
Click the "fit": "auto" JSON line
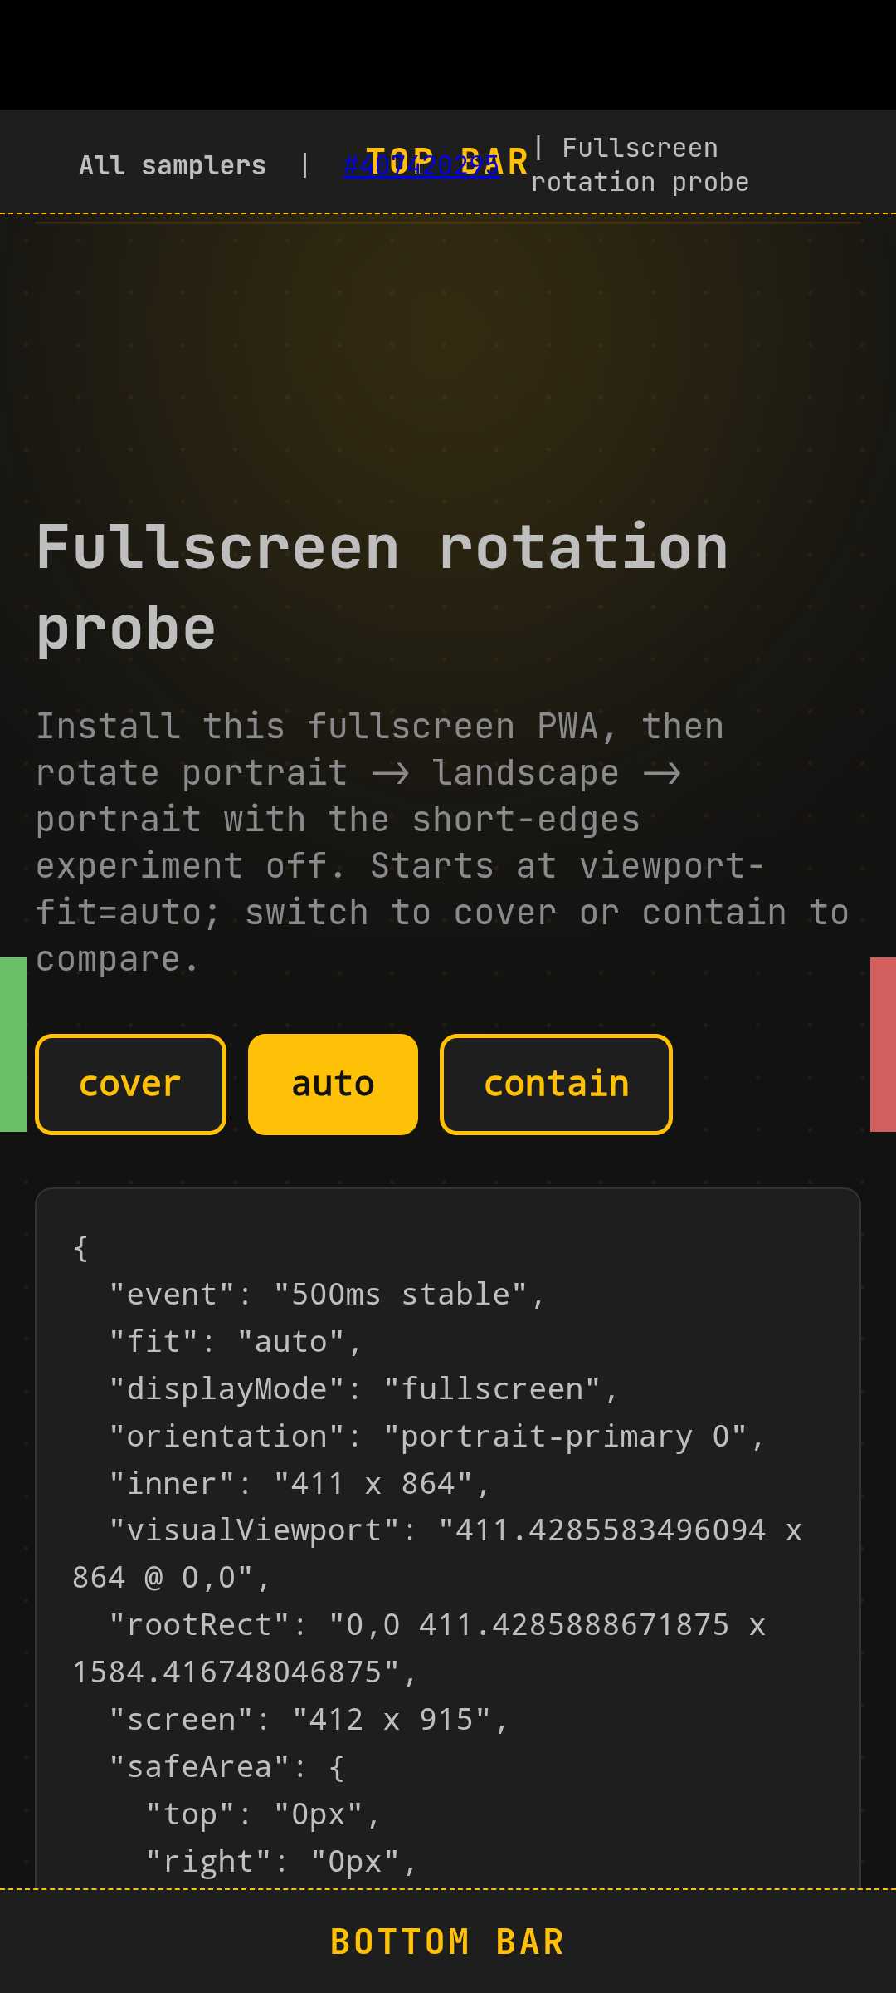click(236, 1341)
